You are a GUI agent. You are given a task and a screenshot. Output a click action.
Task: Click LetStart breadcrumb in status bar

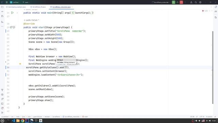coord(5,117)
